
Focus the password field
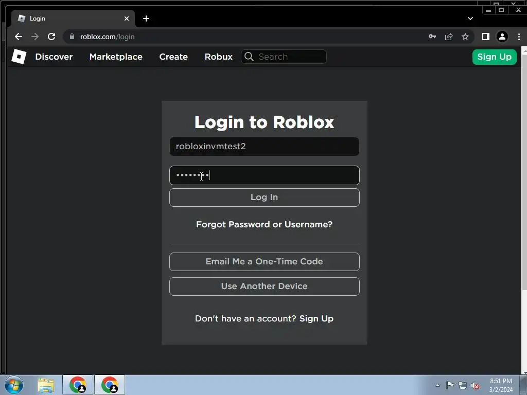(x=265, y=175)
